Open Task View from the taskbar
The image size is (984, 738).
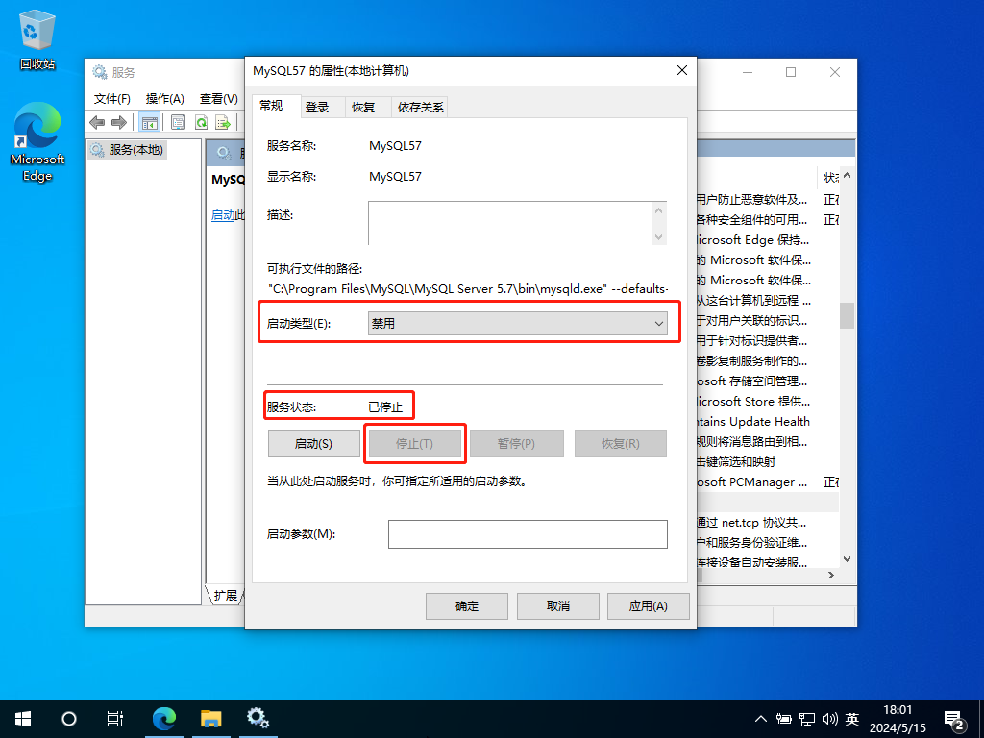pos(115,719)
